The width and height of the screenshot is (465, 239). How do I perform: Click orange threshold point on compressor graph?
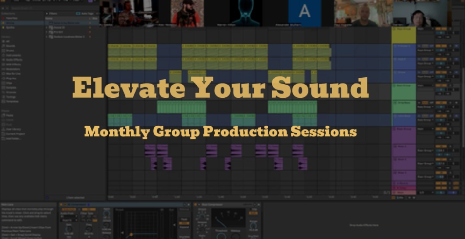click(x=131, y=235)
